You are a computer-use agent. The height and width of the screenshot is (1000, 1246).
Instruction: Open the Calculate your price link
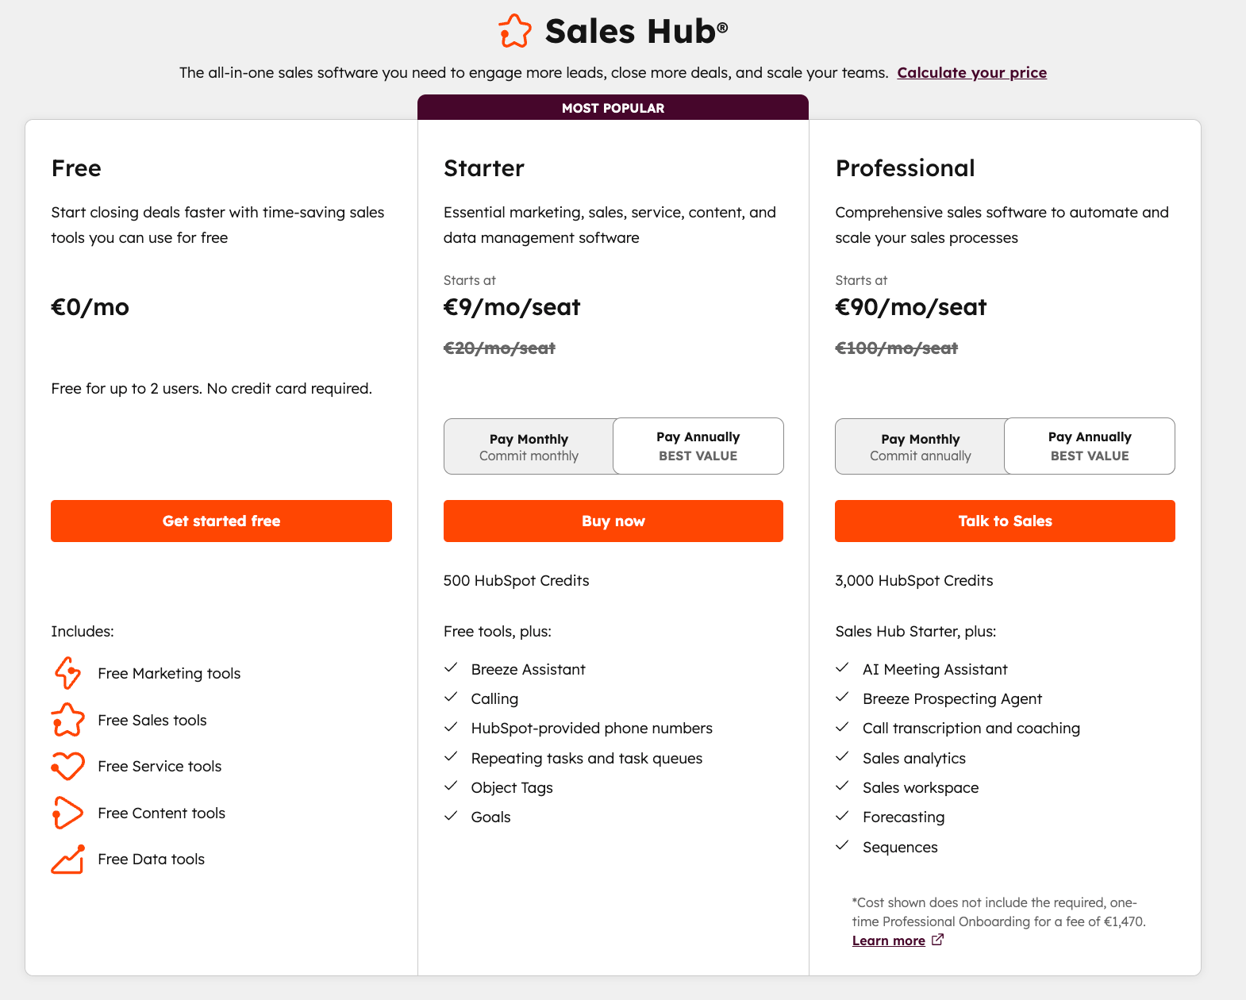(x=971, y=72)
